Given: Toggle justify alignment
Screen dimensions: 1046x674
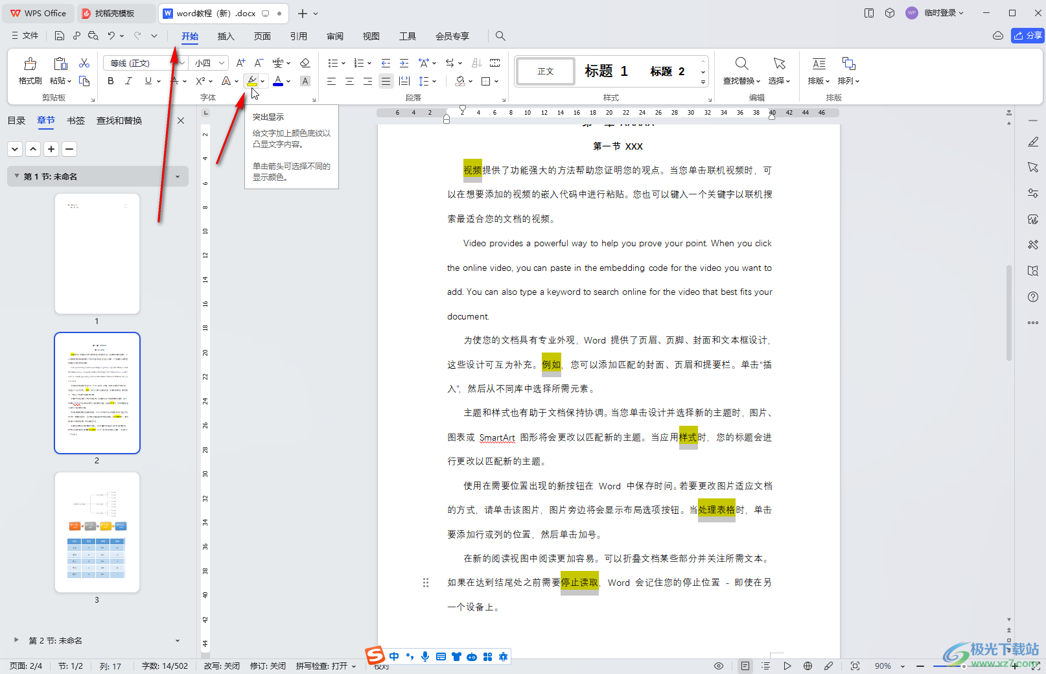Looking at the screenshot, I should pyautogui.click(x=386, y=81).
